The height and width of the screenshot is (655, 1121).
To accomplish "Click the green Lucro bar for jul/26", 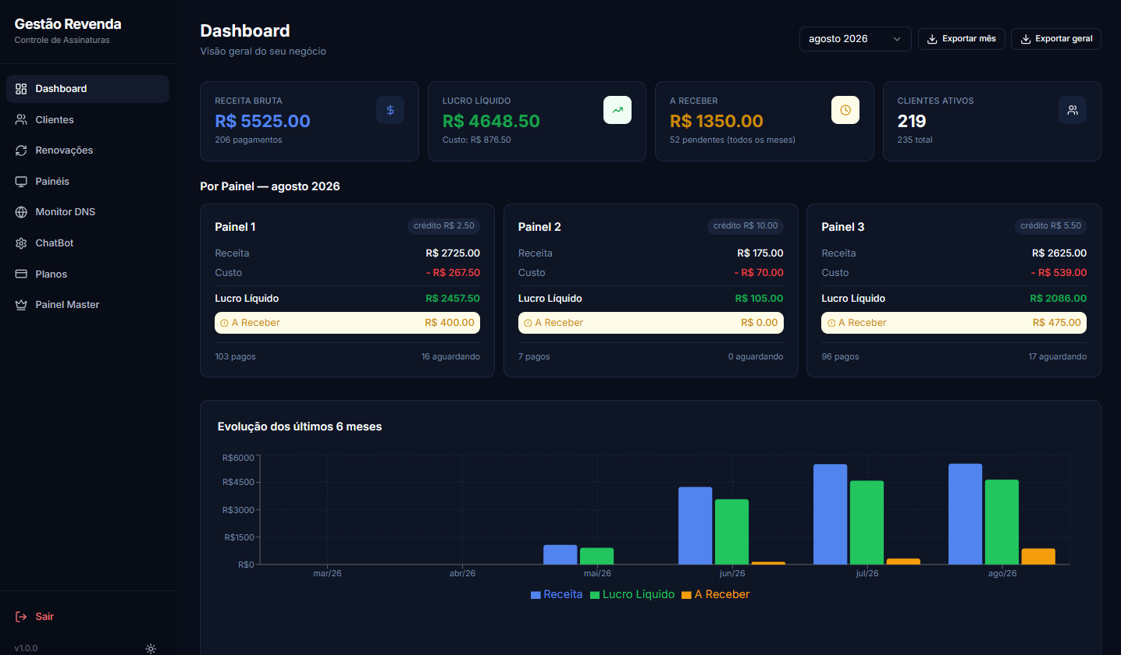I will tap(867, 522).
